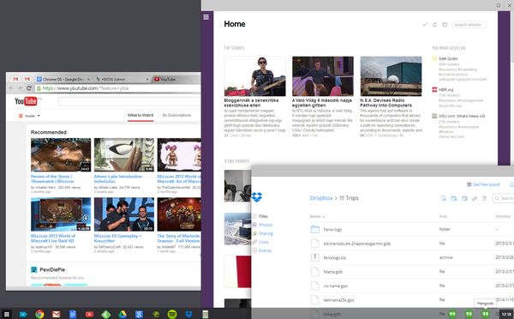Click the Dropbox breadcrumb link
Viewport: 514px width, 319px height.
[x=321, y=198]
